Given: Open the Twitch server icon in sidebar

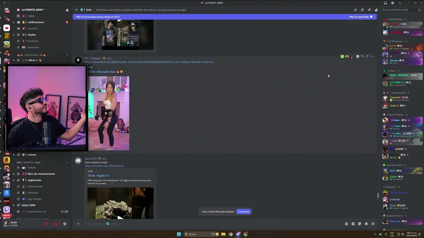Looking at the screenshot, I should pos(7,210).
